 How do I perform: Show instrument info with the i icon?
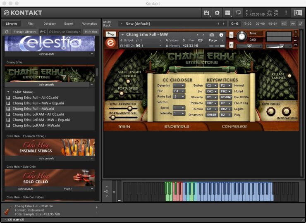(221, 35)
